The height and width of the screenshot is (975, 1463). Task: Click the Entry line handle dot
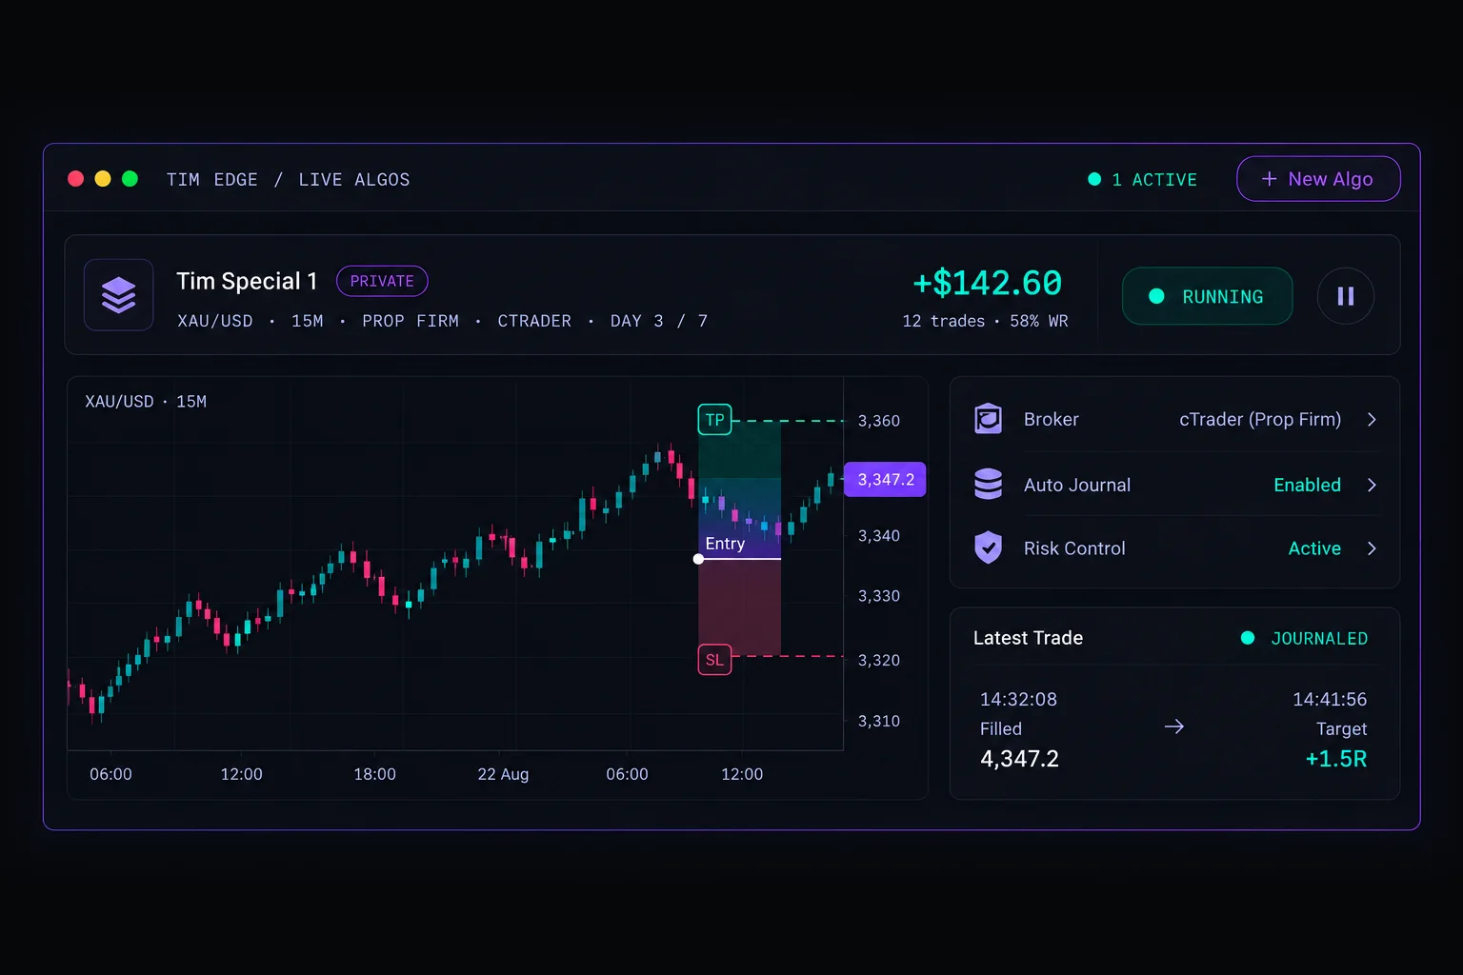coord(699,559)
